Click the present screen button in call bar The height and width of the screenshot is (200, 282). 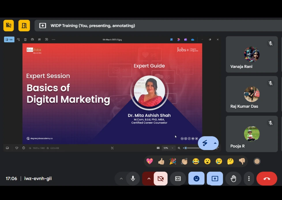click(215, 178)
